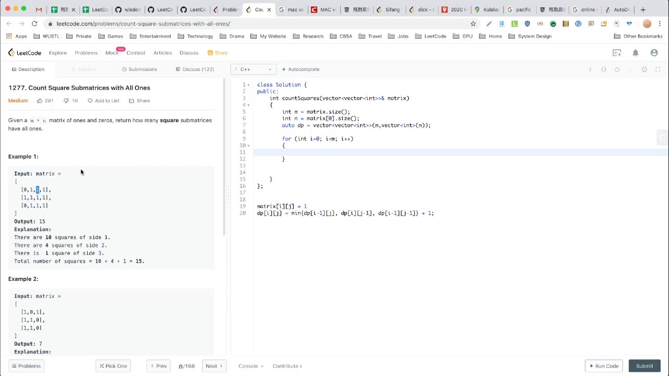Open the Other Bookmarks folder

point(638,36)
